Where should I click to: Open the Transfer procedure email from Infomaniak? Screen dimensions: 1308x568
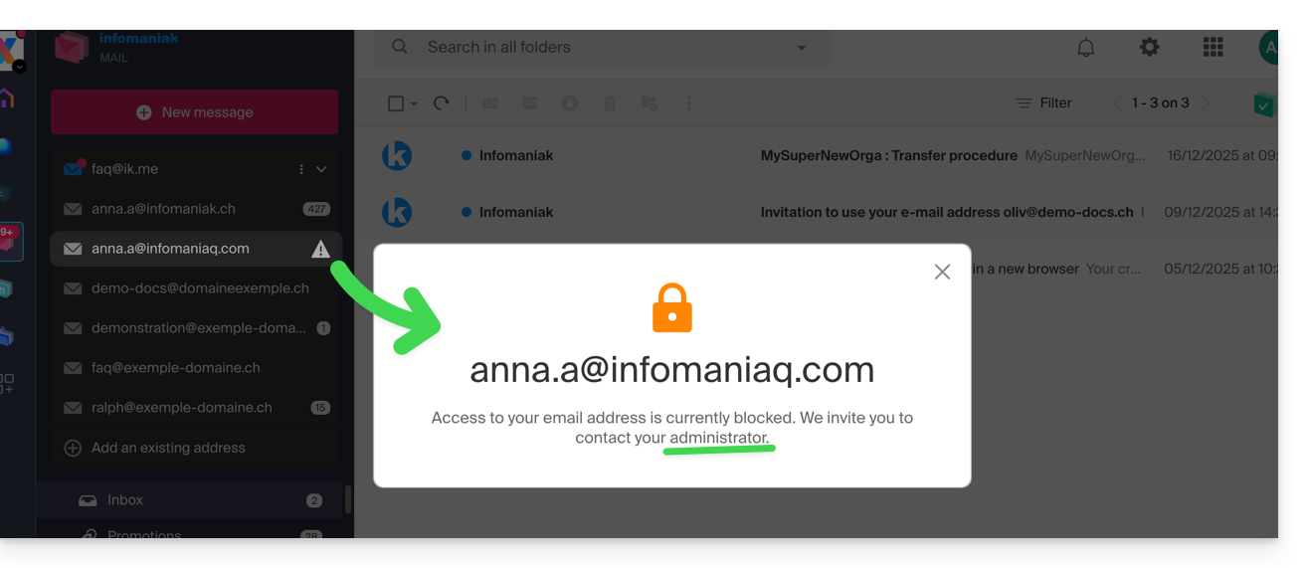888,156
